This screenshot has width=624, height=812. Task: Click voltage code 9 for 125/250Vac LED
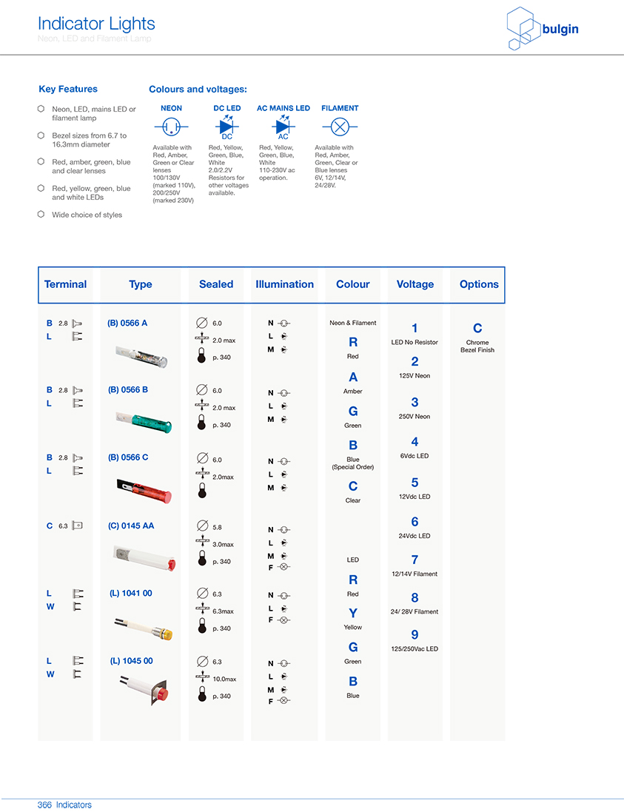point(415,635)
